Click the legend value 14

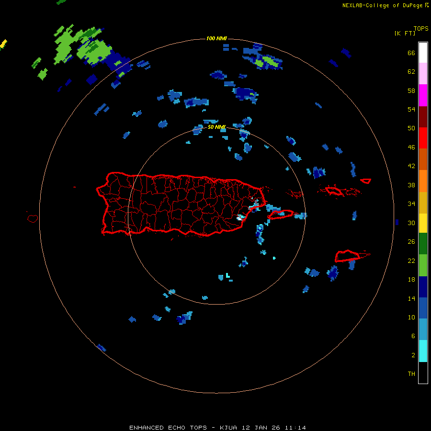click(411, 298)
